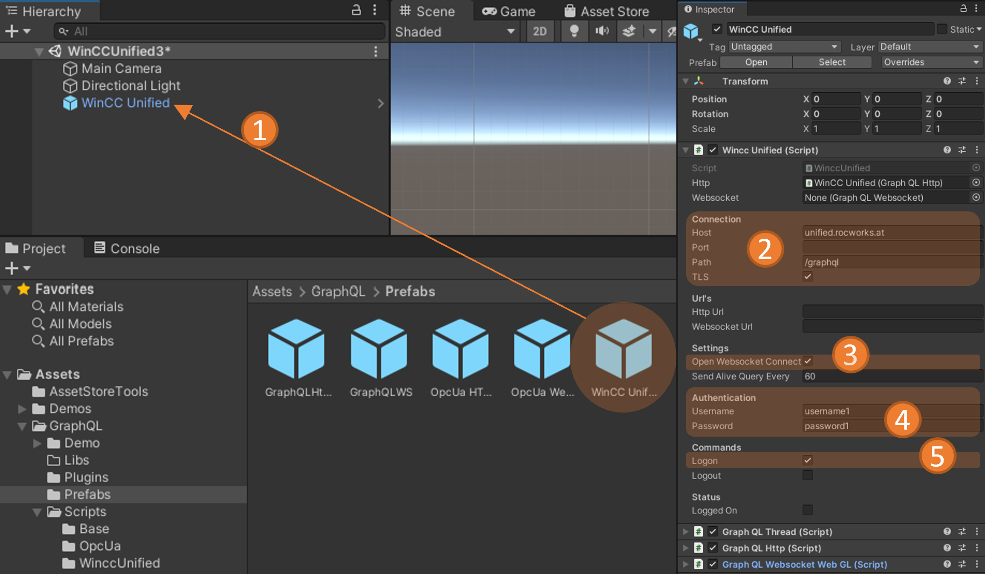Screen dimensions: 985x574
Task: Open WinCC Unified prefab chevron arrow
Action: (x=381, y=103)
